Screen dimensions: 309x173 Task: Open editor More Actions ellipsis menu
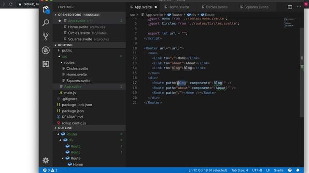[x=299, y=7]
